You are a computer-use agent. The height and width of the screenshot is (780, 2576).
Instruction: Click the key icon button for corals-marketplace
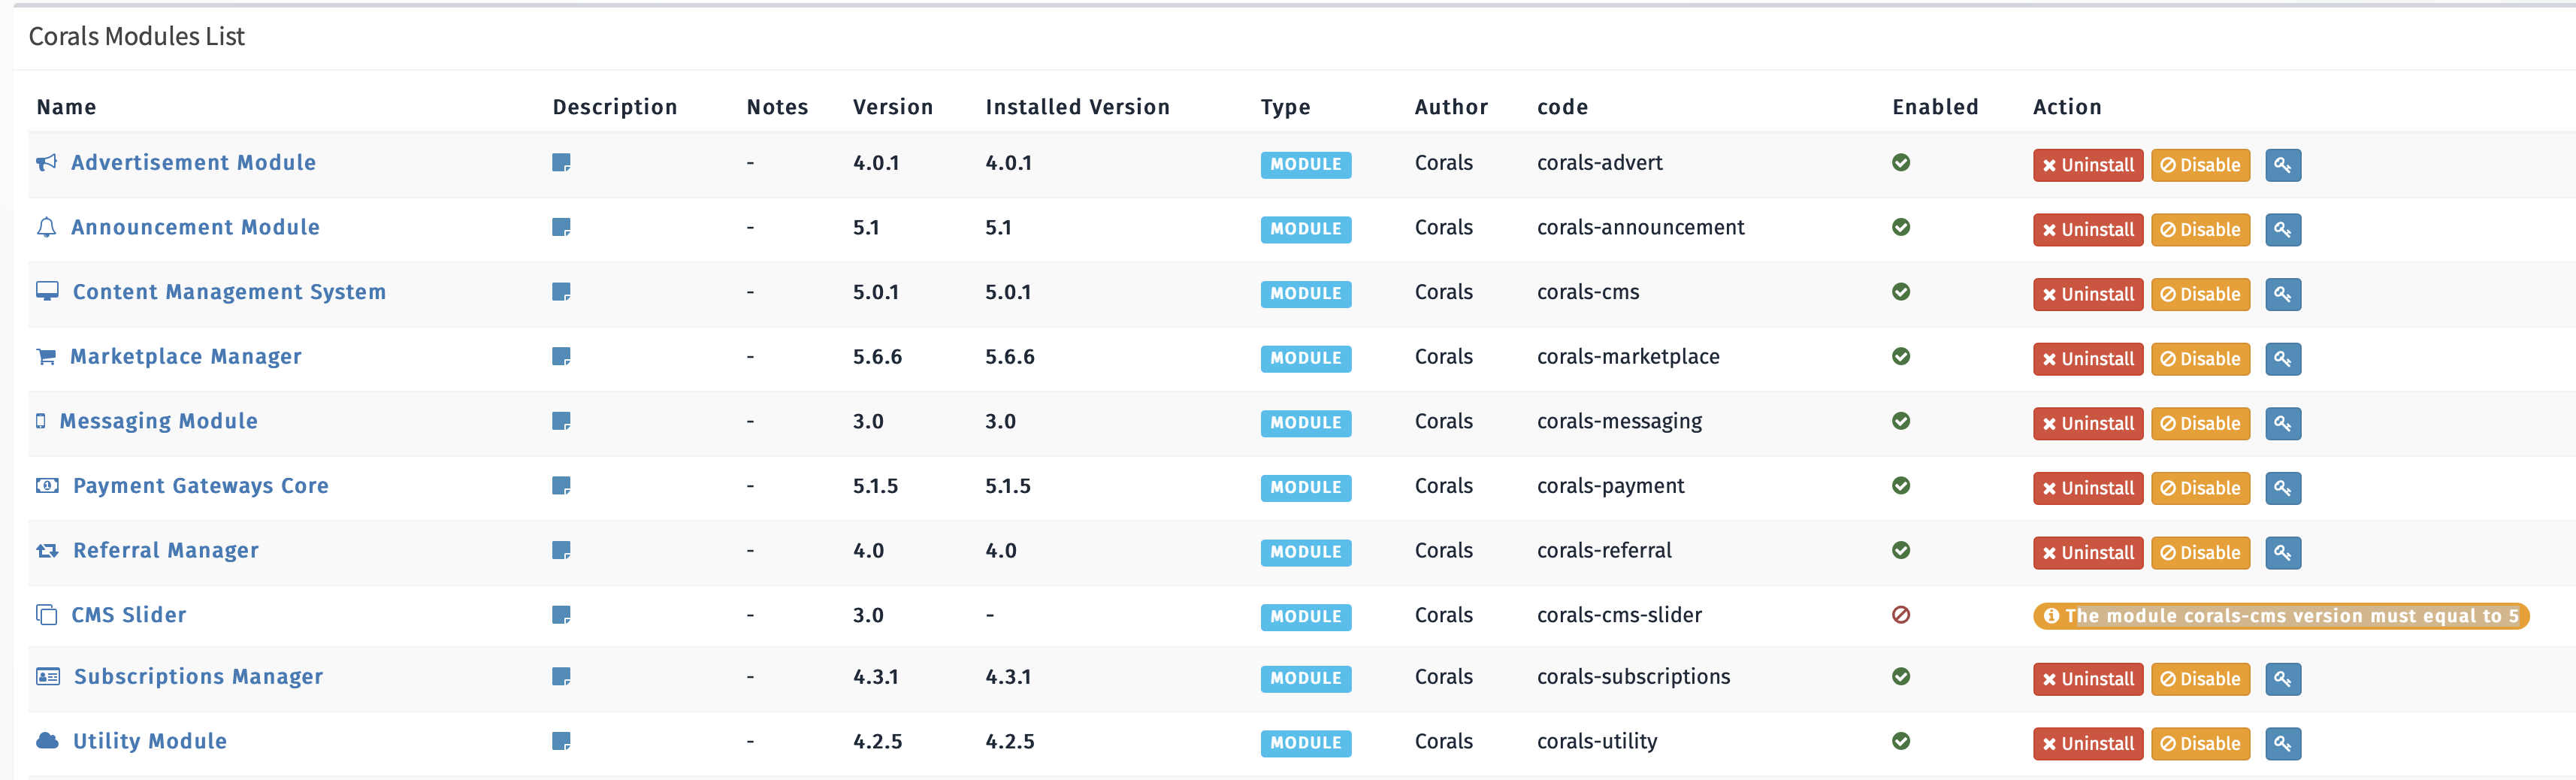[x=2283, y=359]
